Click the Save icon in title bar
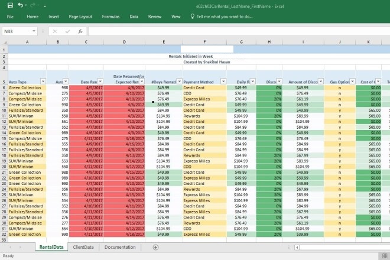 pos(10,5)
